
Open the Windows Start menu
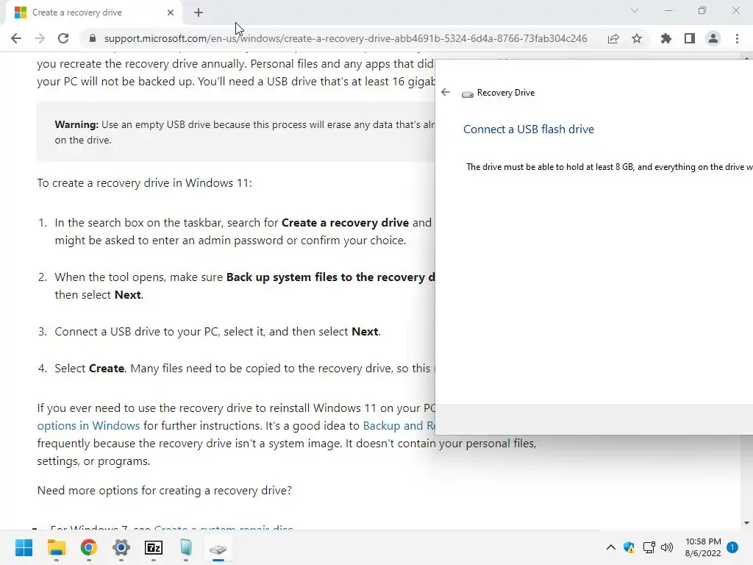[24, 547]
